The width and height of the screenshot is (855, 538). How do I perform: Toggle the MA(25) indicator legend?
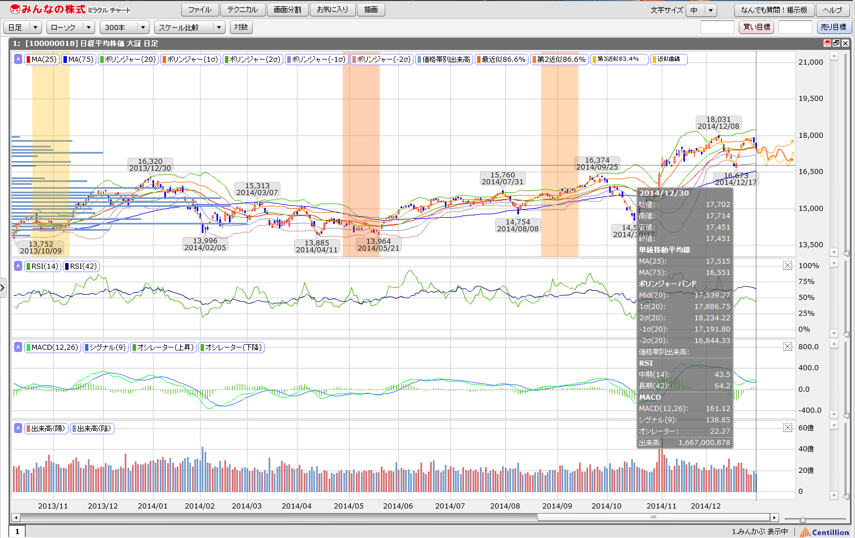coord(43,59)
